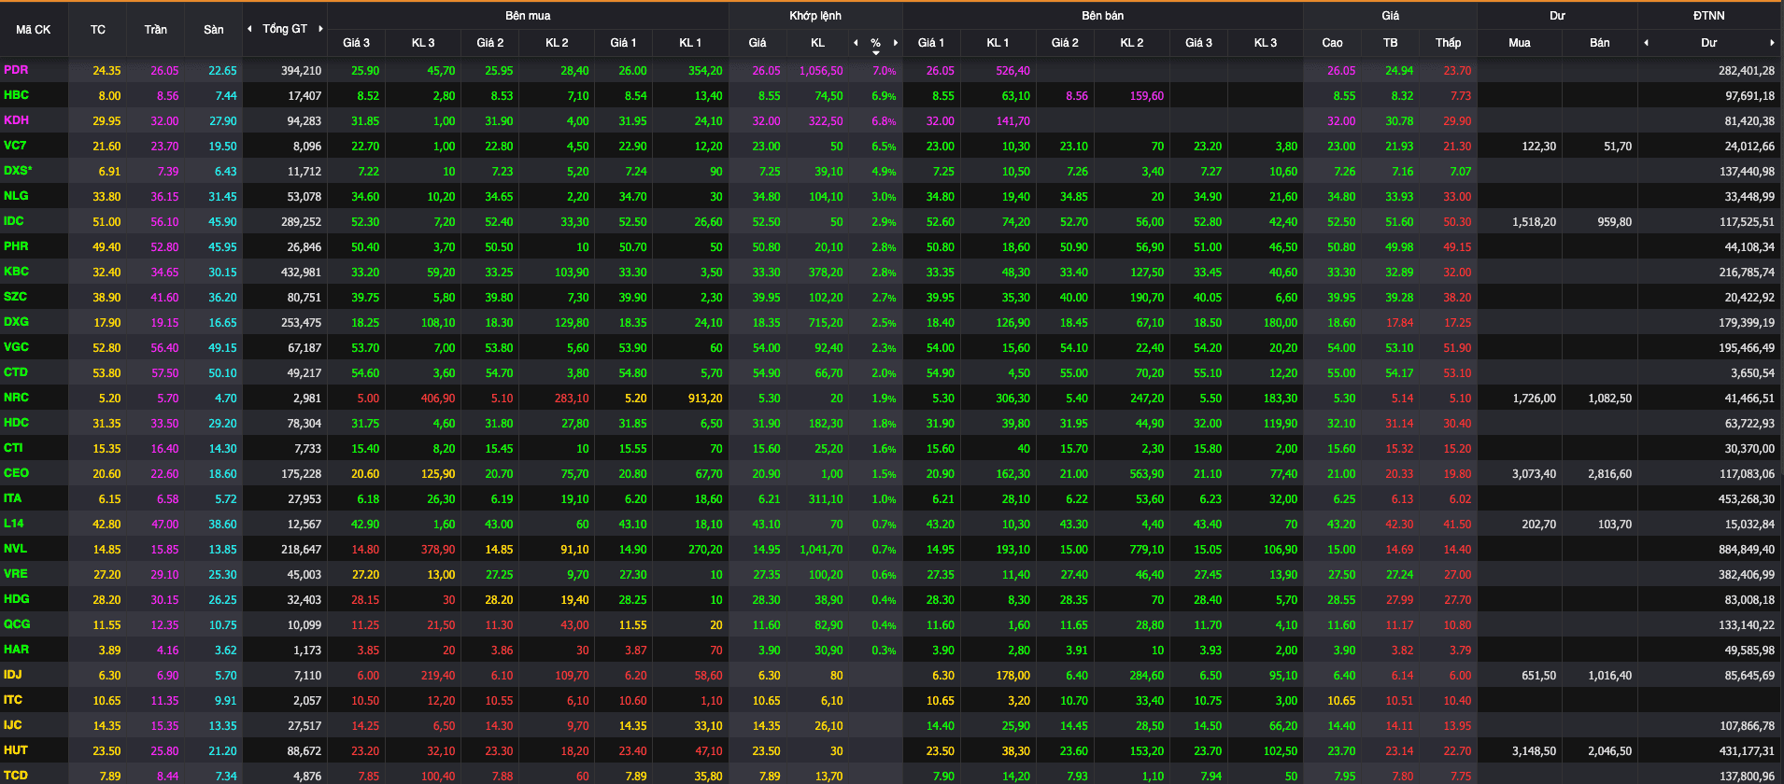The image size is (1784, 784).
Task: Click the TB price column header
Action: (x=1391, y=43)
